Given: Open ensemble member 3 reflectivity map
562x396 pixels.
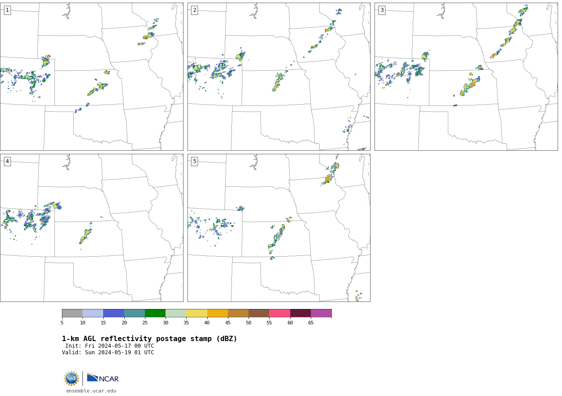Looking at the screenshot, I should tap(466, 76).
